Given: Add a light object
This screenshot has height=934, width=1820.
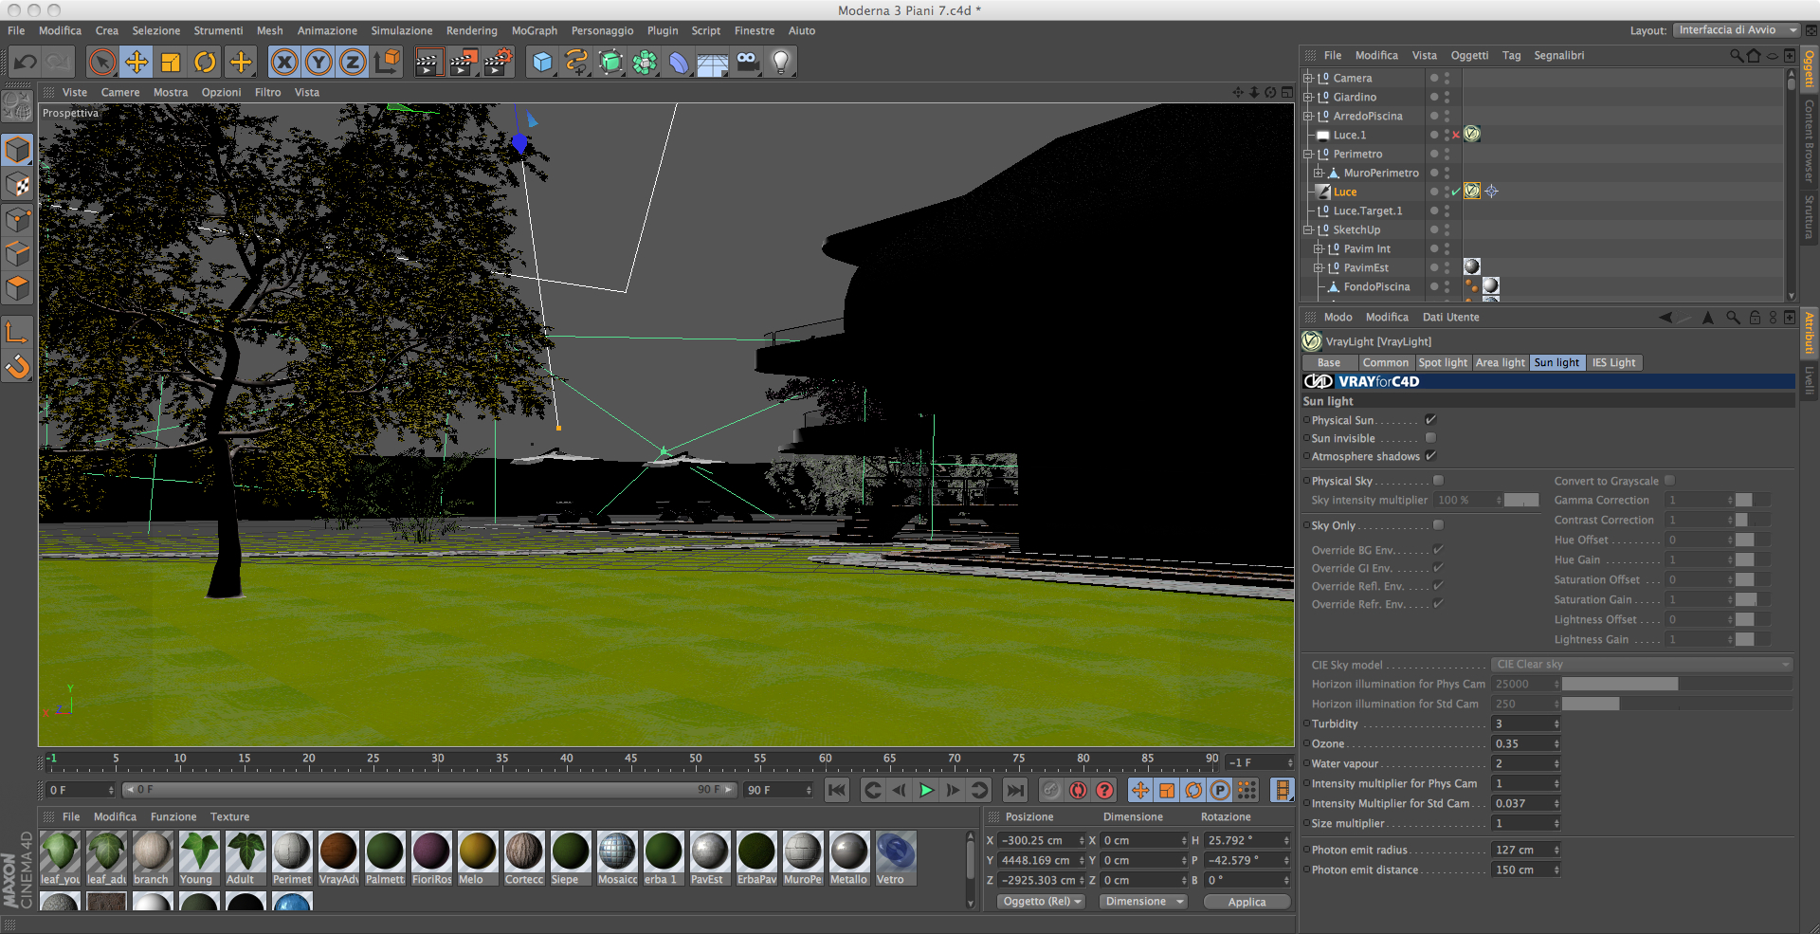Looking at the screenshot, I should pos(781,63).
